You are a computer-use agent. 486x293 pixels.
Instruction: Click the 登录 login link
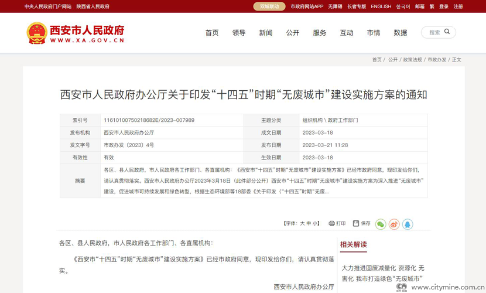pos(444,6)
